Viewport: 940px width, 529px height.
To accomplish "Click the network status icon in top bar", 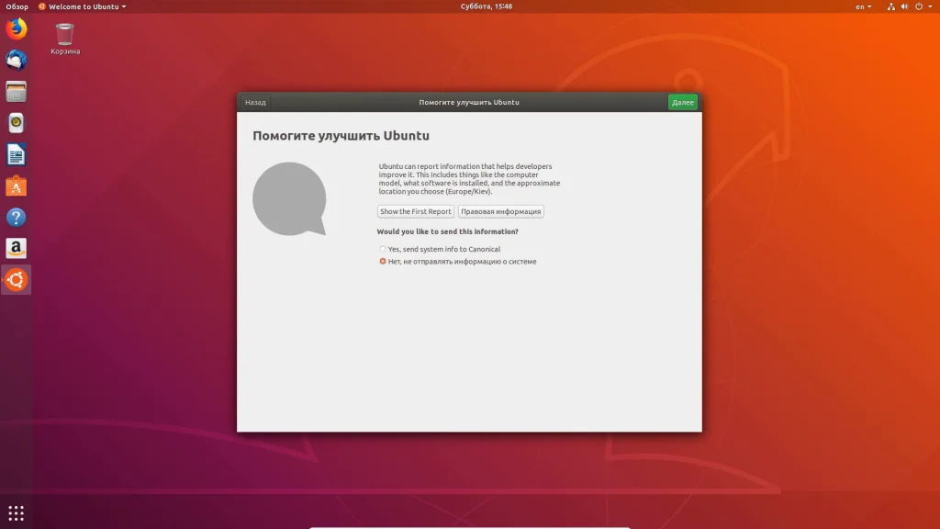I will [890, 6].
